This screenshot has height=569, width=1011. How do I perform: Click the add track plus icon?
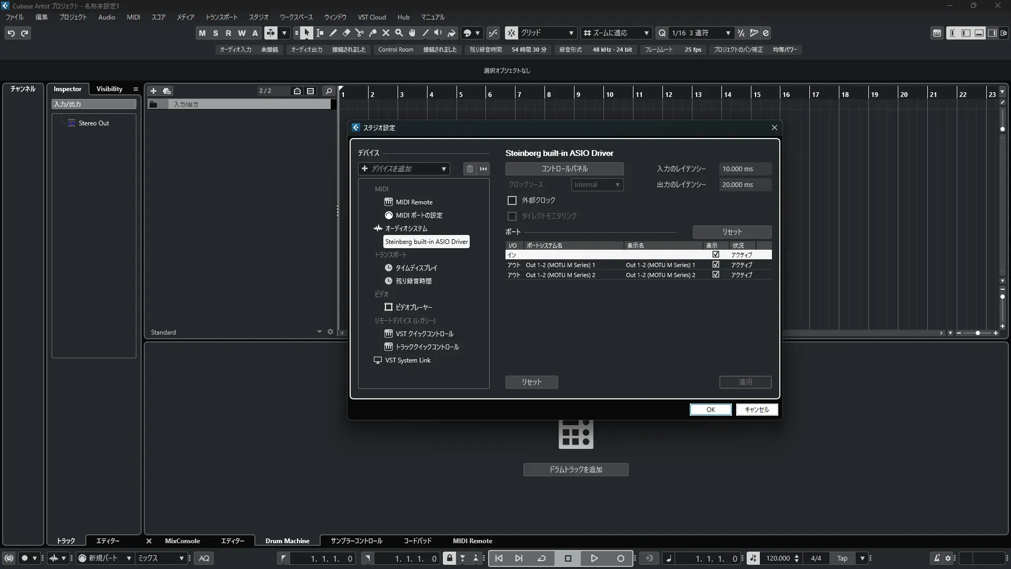click(x=154, y=91)
